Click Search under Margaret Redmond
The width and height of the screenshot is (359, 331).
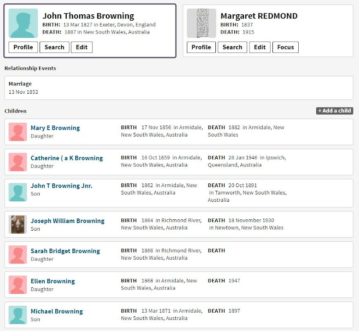click(232, 47)
